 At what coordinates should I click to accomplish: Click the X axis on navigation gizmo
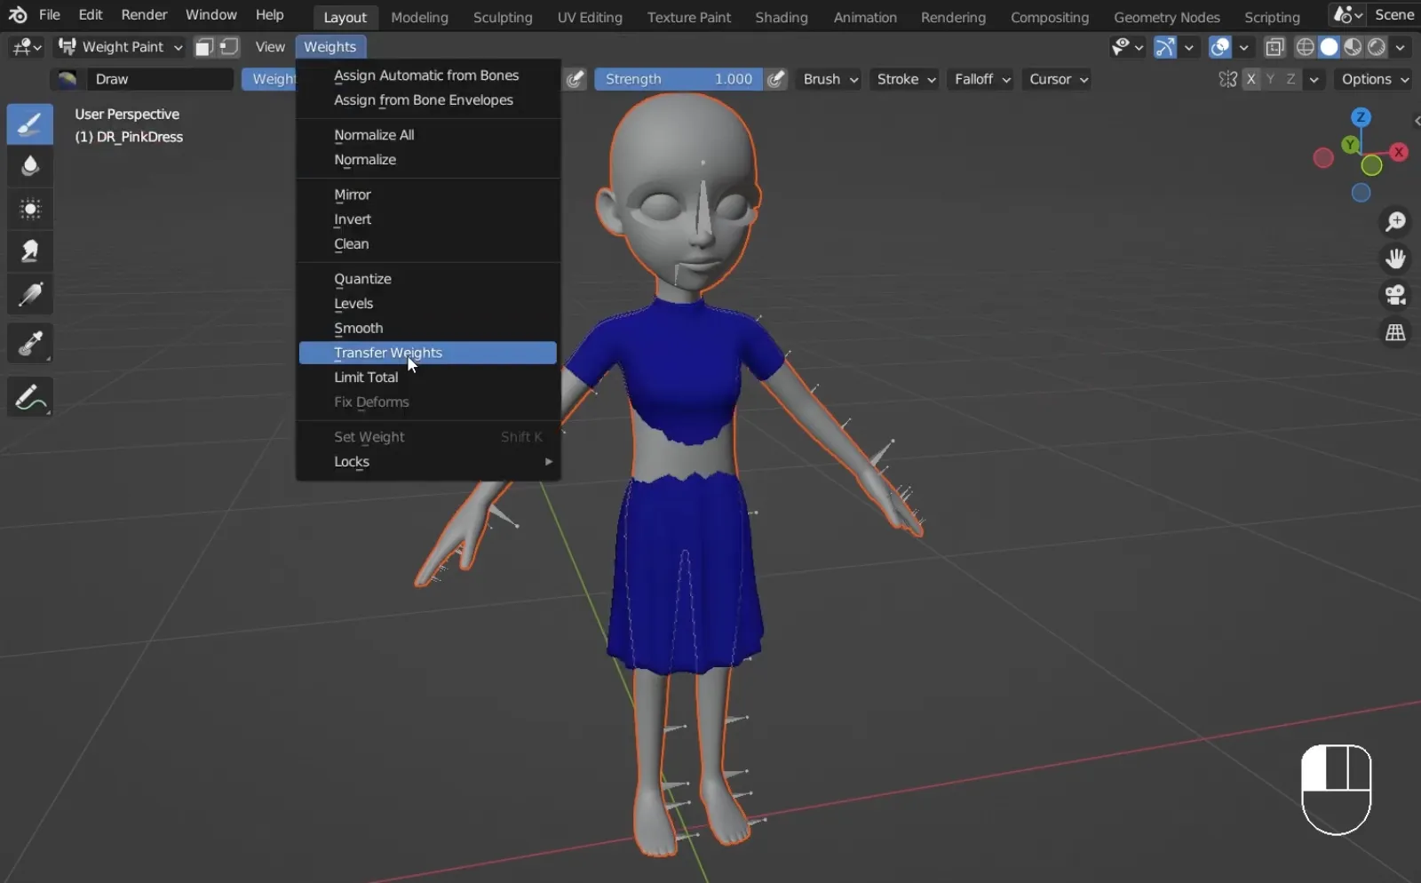(x=1399, y=152)
